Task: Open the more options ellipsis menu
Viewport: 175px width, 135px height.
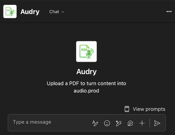Action: tap(169, 12)
